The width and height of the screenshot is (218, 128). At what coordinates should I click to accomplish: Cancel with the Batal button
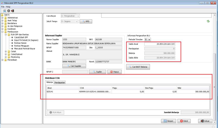(x=184, y=121)
